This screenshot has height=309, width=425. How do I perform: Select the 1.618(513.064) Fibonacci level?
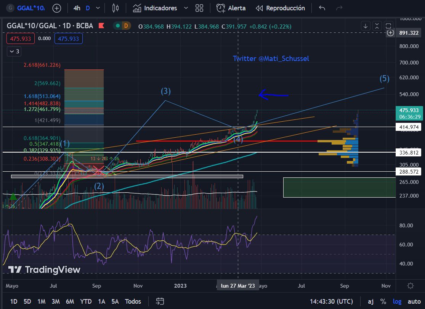pos(42,96)
